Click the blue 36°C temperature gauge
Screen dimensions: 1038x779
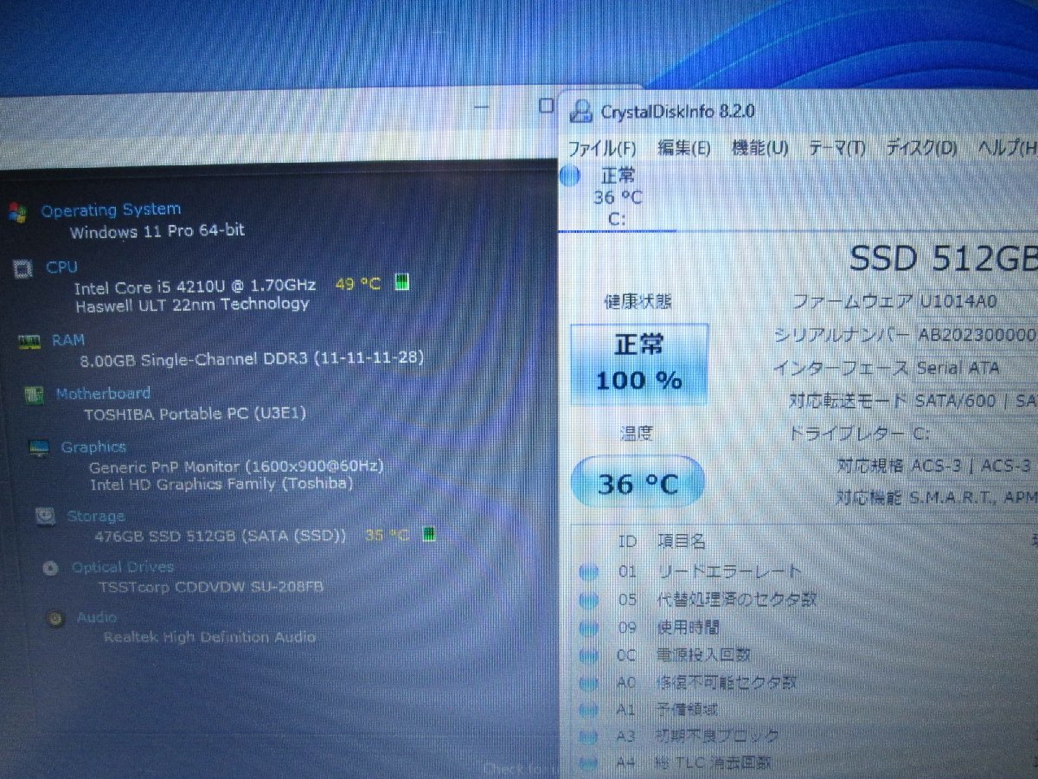pos(638,483)
